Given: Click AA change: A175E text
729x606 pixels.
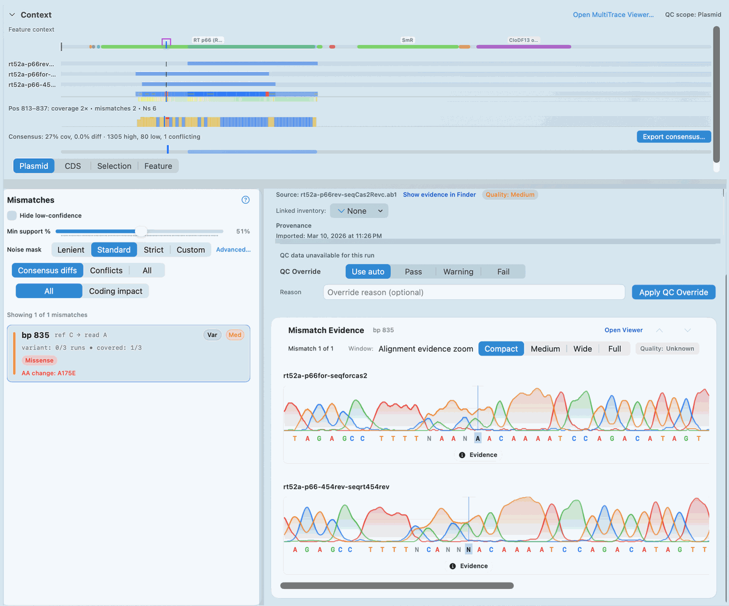Looking at the screenshot, I should pos(48,373).
